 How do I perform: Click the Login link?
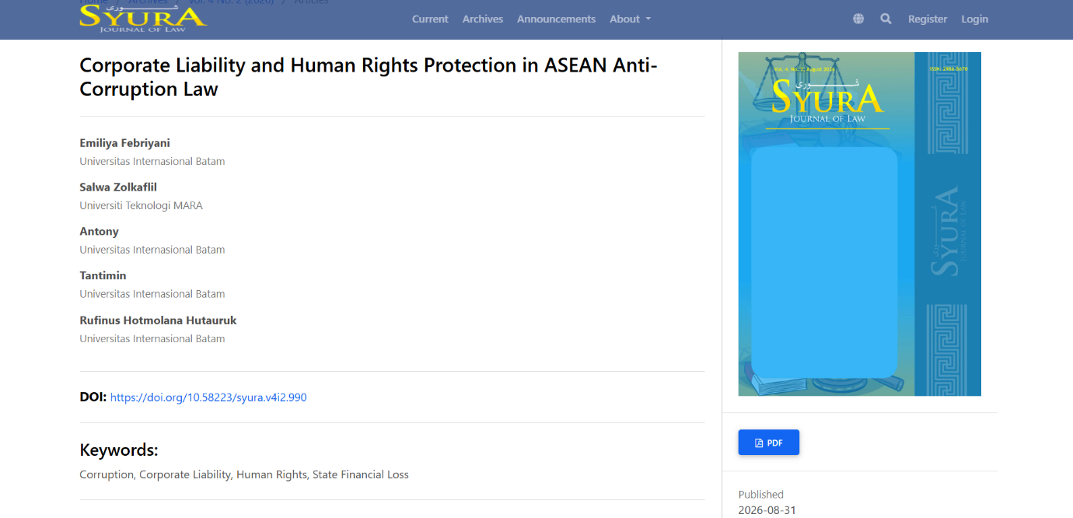tap(974, 19)
